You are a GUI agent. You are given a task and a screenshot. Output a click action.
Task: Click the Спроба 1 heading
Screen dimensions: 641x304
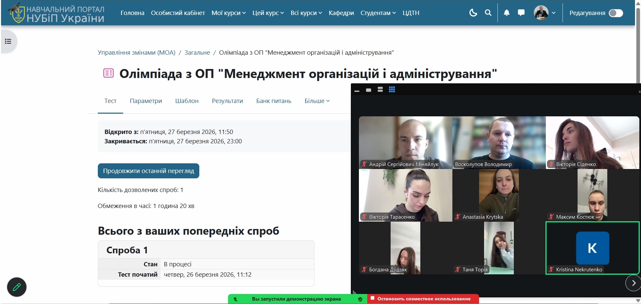point(127,250)
